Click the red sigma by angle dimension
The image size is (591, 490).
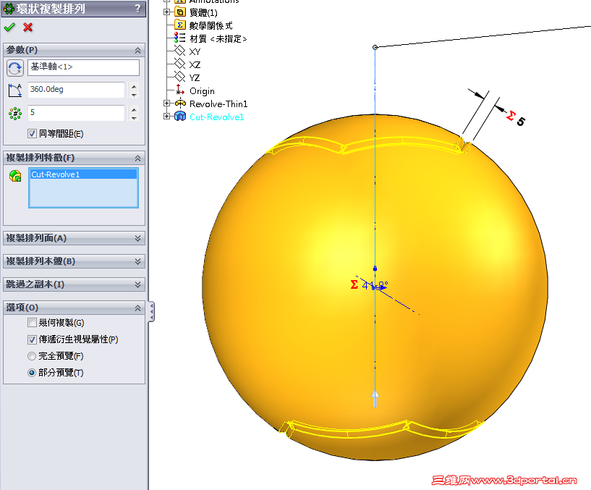coord(354,284)
